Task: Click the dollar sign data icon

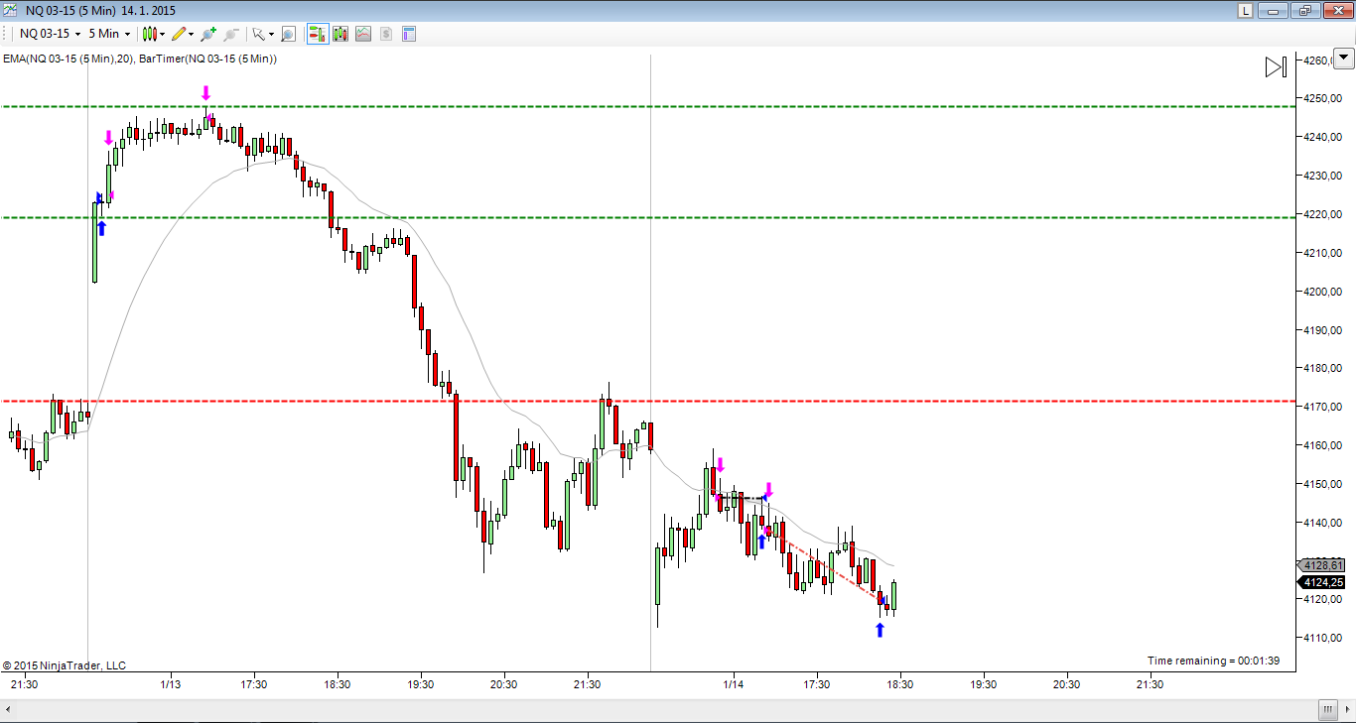Action: click(386, 34)
